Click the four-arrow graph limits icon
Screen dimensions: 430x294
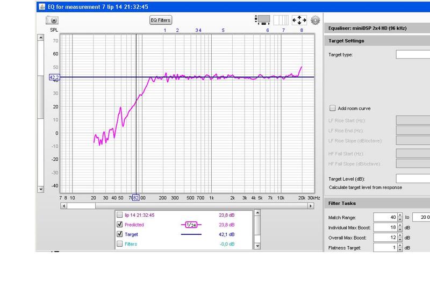(299, 20)
